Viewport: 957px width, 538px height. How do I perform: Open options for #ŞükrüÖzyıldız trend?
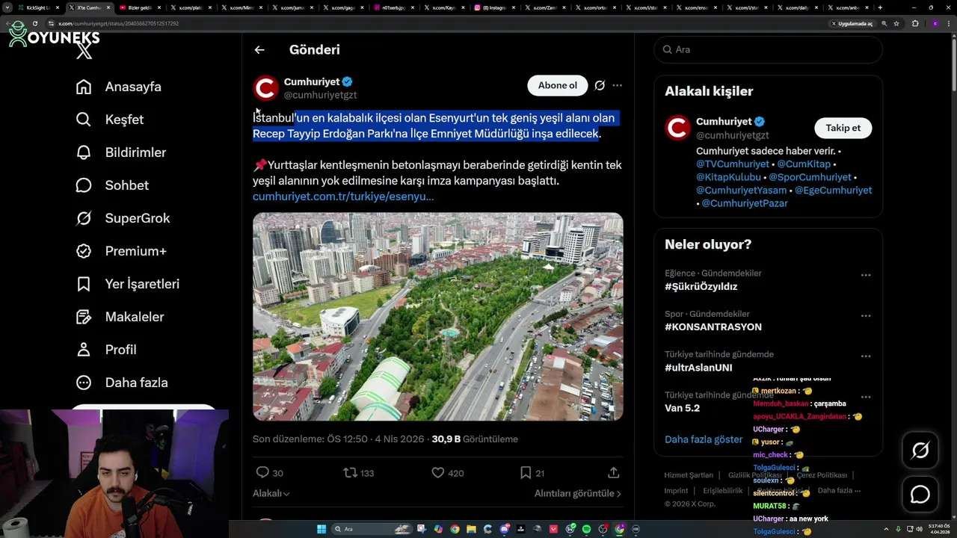point(866,275)
